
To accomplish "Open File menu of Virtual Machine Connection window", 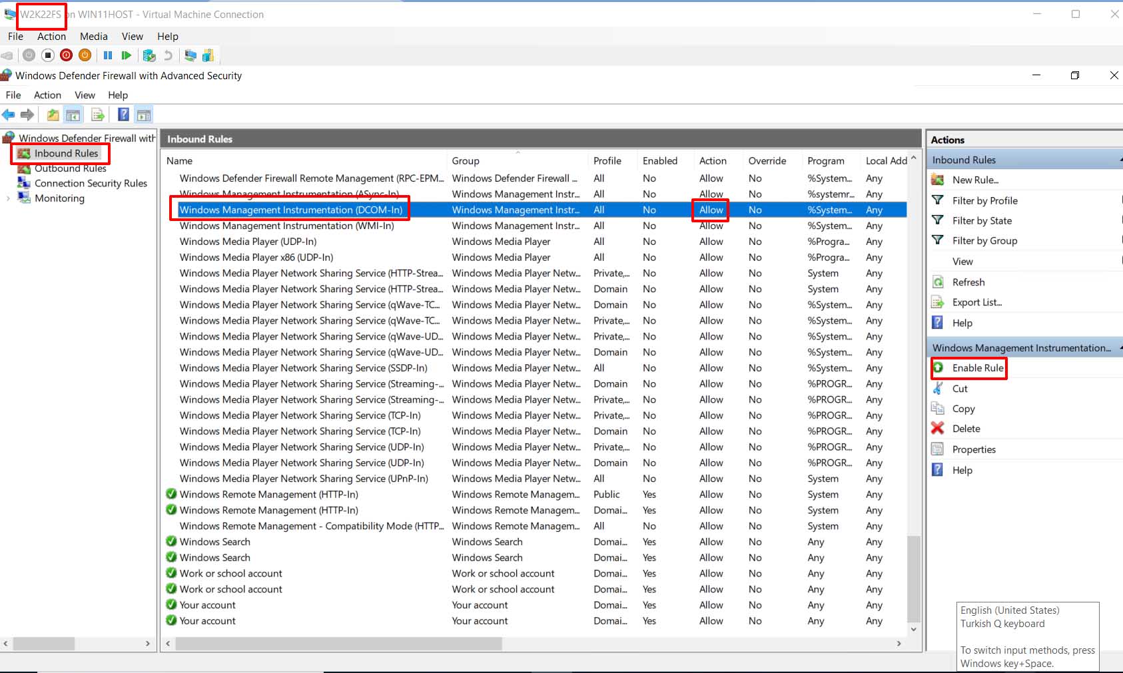I will pos(15,37).
